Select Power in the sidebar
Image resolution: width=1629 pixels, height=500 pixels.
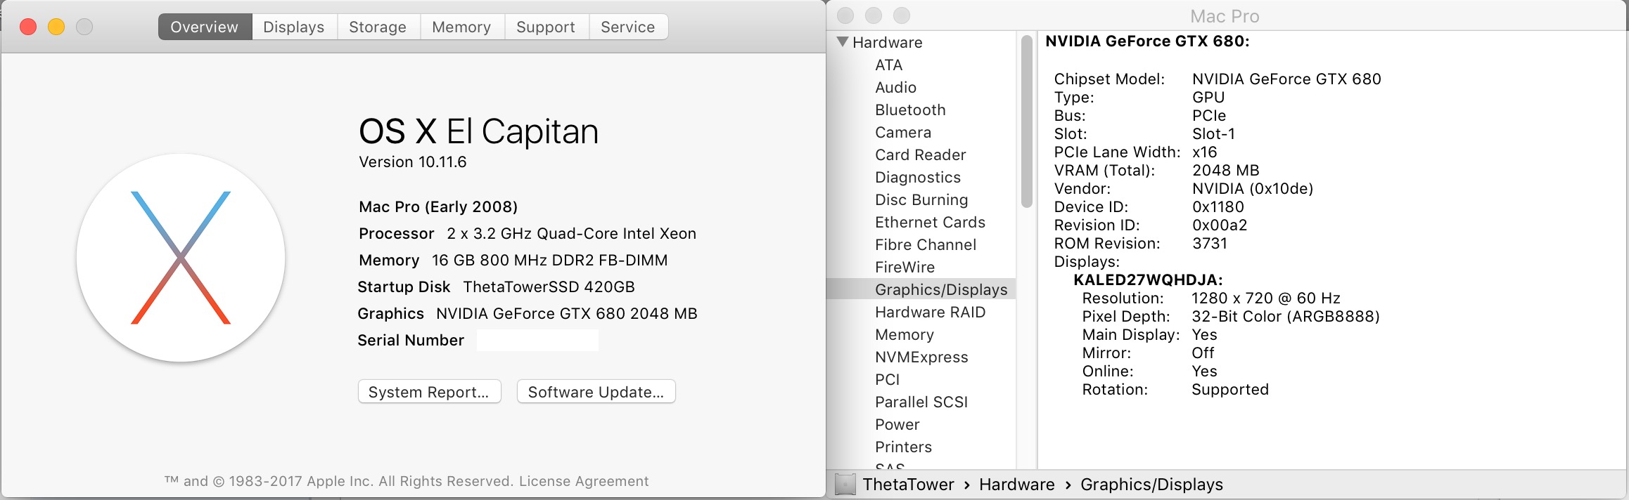(x=897, y=424)
